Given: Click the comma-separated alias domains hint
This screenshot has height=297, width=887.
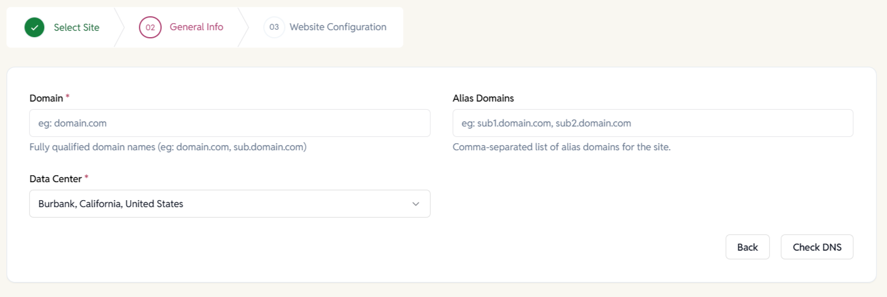Looking at the screenshot, I should (x=561, y=147).
